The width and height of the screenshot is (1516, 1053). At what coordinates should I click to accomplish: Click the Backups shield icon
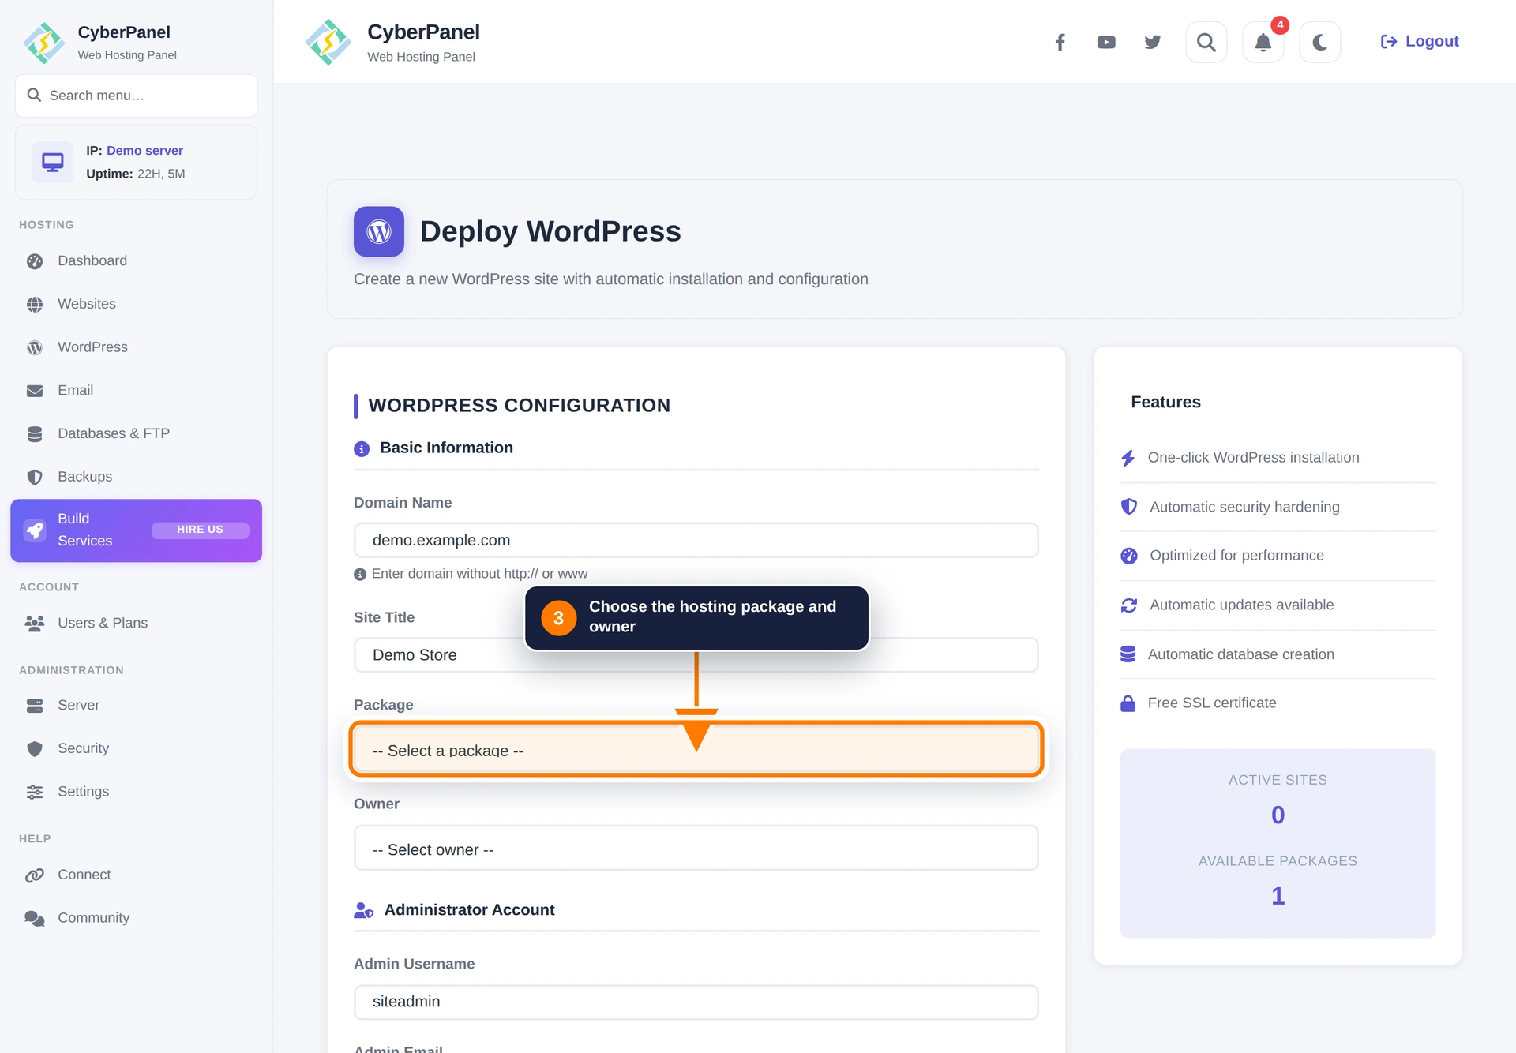35,478
